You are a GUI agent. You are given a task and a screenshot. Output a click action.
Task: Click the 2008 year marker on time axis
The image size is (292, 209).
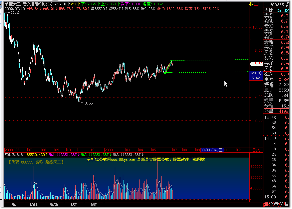point(9,150)
